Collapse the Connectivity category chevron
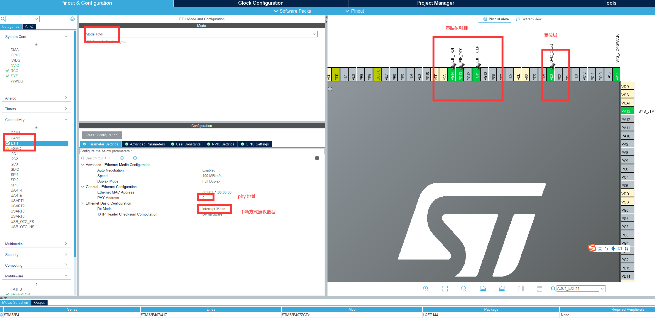655x331 pixels. point(66,119)
